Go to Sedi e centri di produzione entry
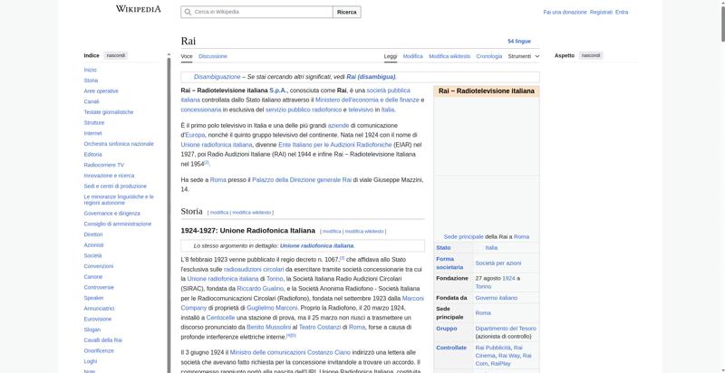This screenshot has height=373, width=725. 115,186
